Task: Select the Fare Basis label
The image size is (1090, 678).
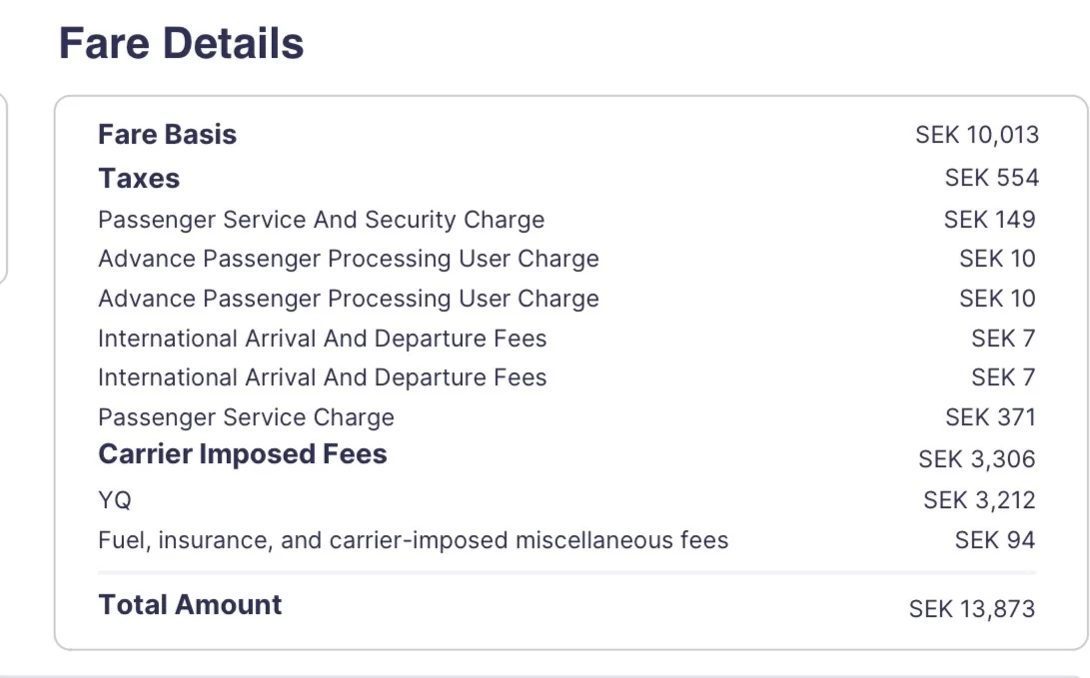Action: coord(167,135)
